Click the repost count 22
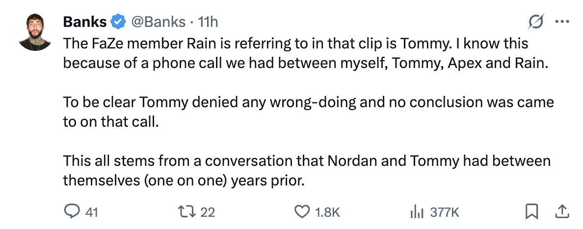The width and height of the screenshot is (583, 229). coord(208,212)
